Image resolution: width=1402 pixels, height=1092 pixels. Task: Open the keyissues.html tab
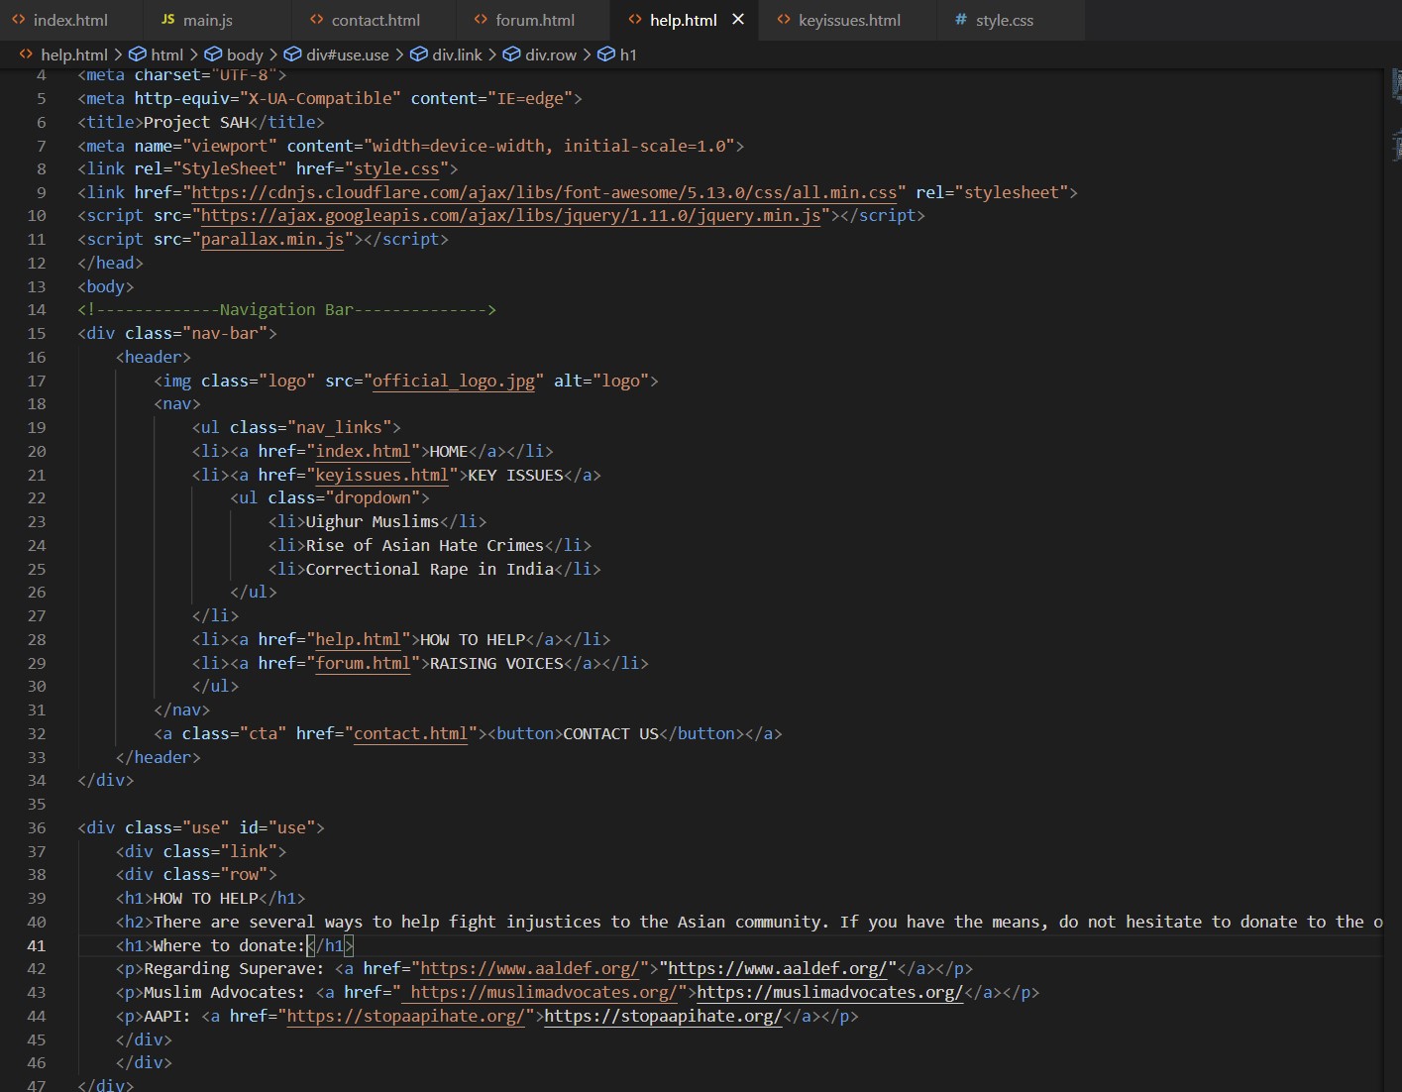coord(849,20)
